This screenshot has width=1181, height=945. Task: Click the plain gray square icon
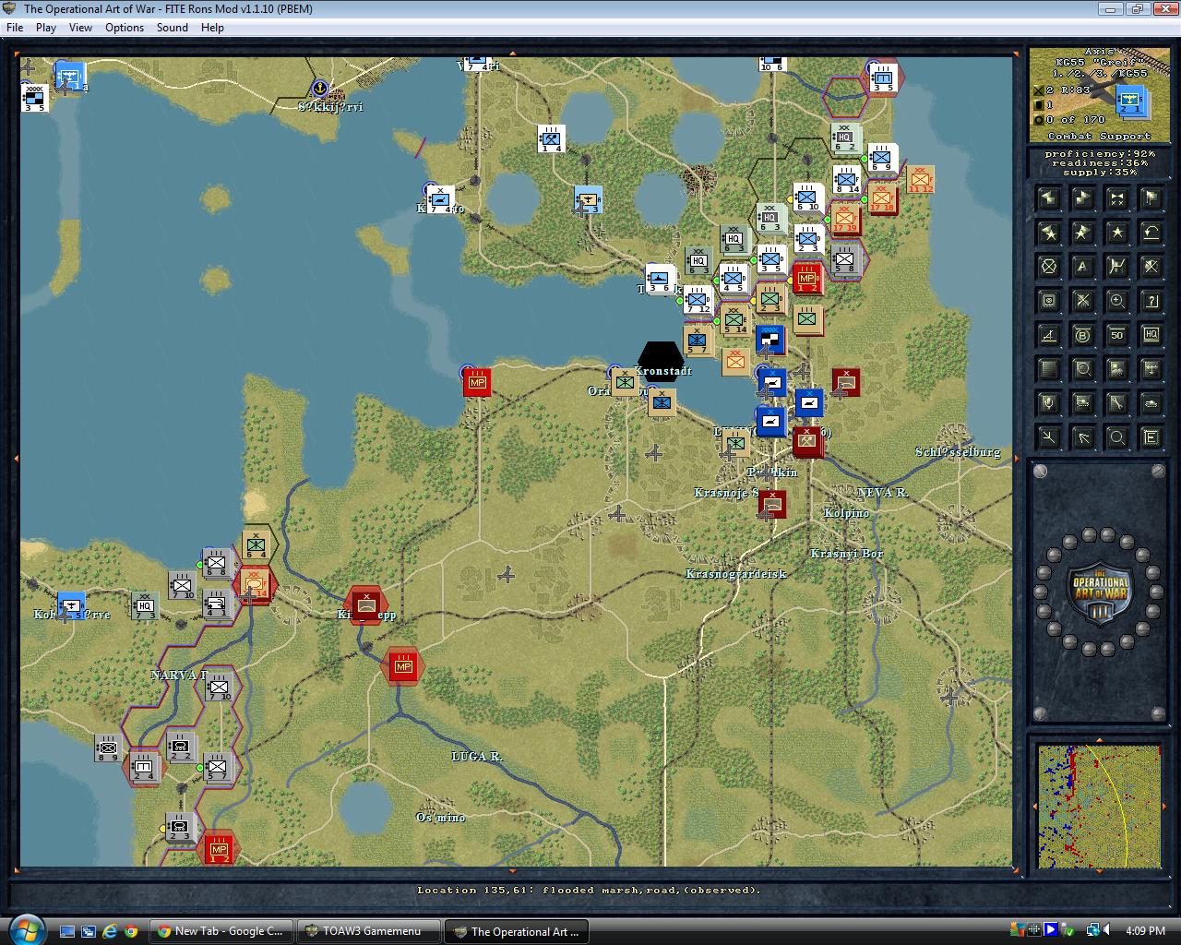tap(1049, 369)
